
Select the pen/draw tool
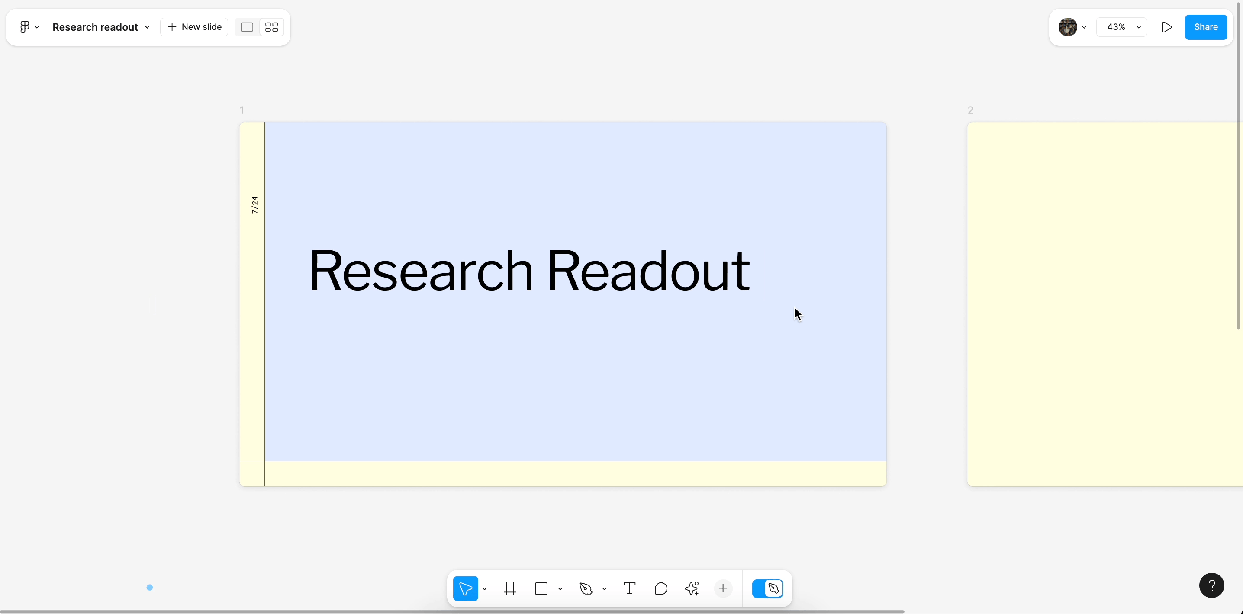coord(586,588)
